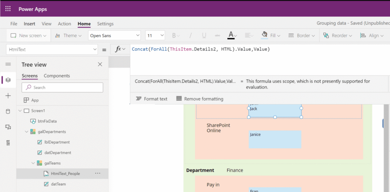Toggle strikethrough formatting

(217, 35)
